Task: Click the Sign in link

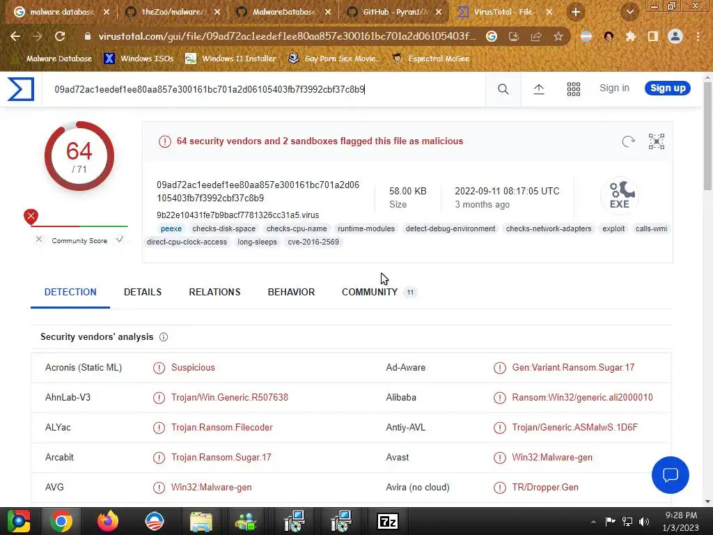Action: [614, 88]
